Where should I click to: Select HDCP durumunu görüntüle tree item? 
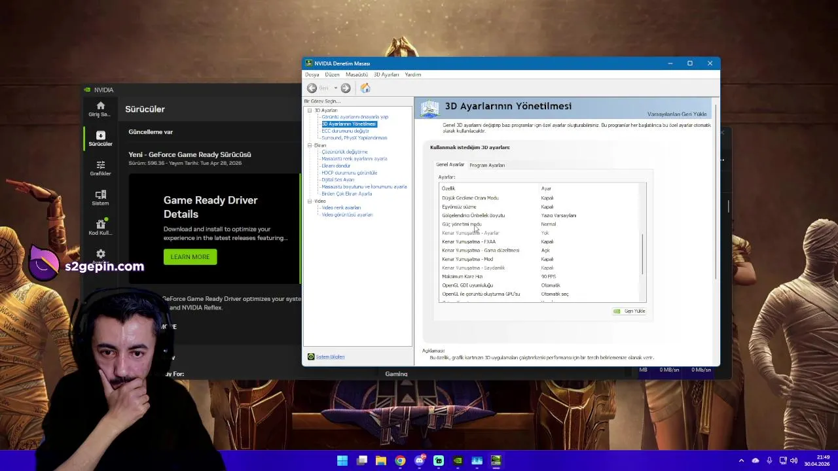349,173
